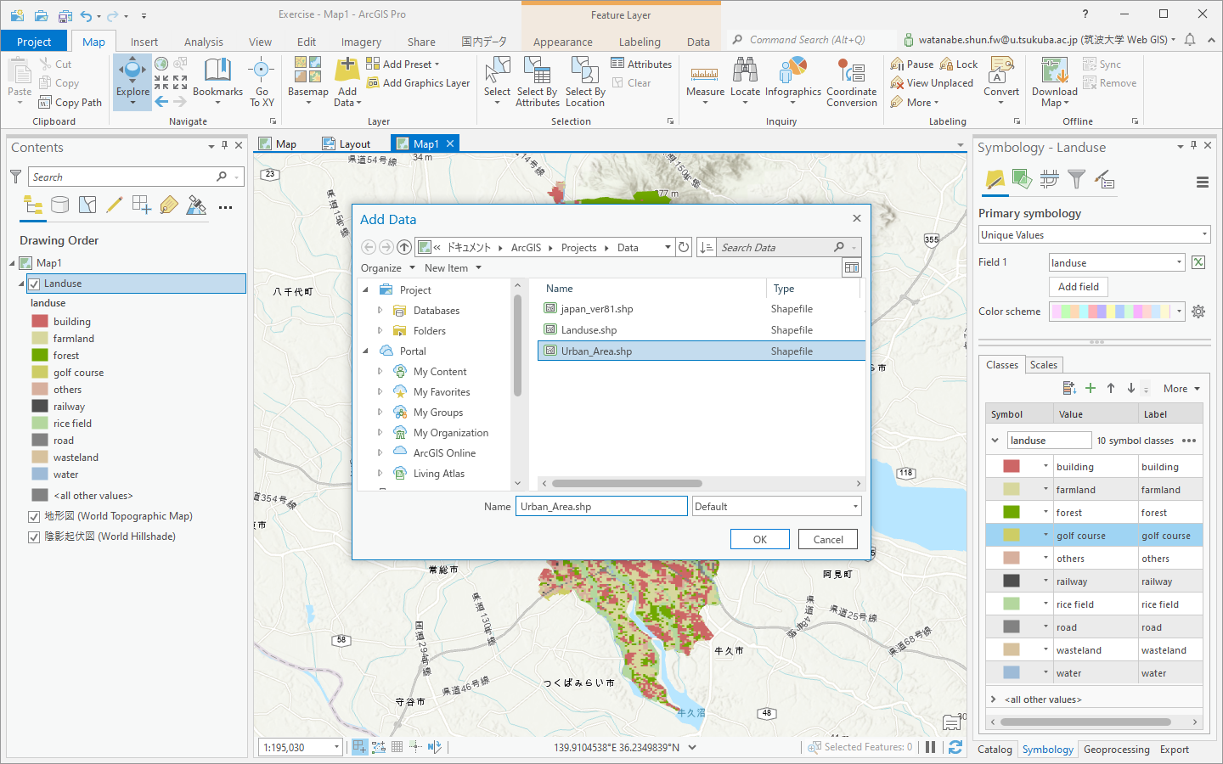Open the More dropdown in Classes
The image size is (1223, 764).
click(x=1181, y=389)
